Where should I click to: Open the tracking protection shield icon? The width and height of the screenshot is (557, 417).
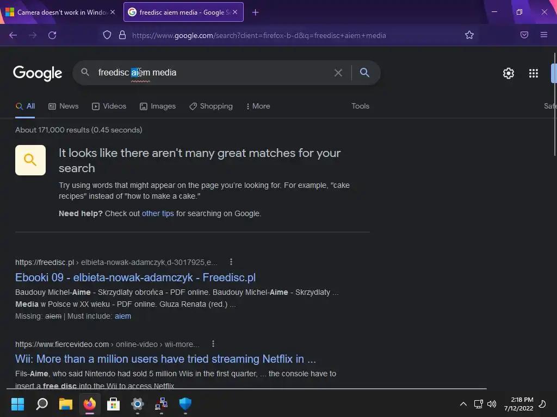click(x=107, y=35)
